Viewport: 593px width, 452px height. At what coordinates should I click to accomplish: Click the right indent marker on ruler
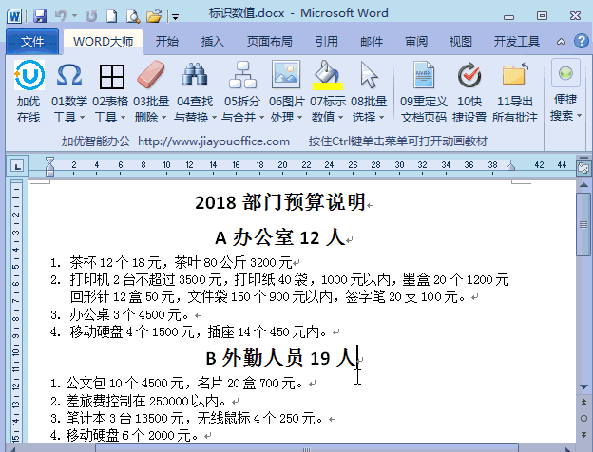click(510, 166)
